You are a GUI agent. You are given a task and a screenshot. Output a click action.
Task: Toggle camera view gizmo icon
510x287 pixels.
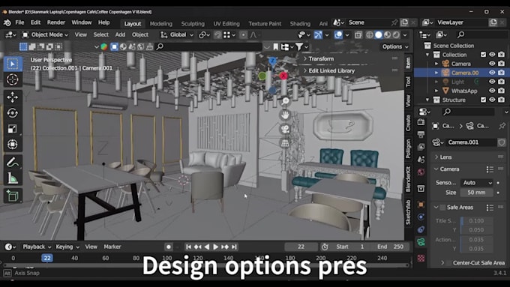coord(285,129)
